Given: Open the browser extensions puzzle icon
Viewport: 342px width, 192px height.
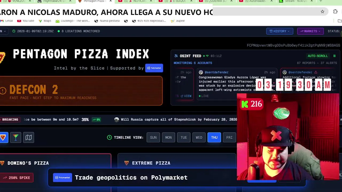Looking at the screenshot, I should click(x=335, y=11).
